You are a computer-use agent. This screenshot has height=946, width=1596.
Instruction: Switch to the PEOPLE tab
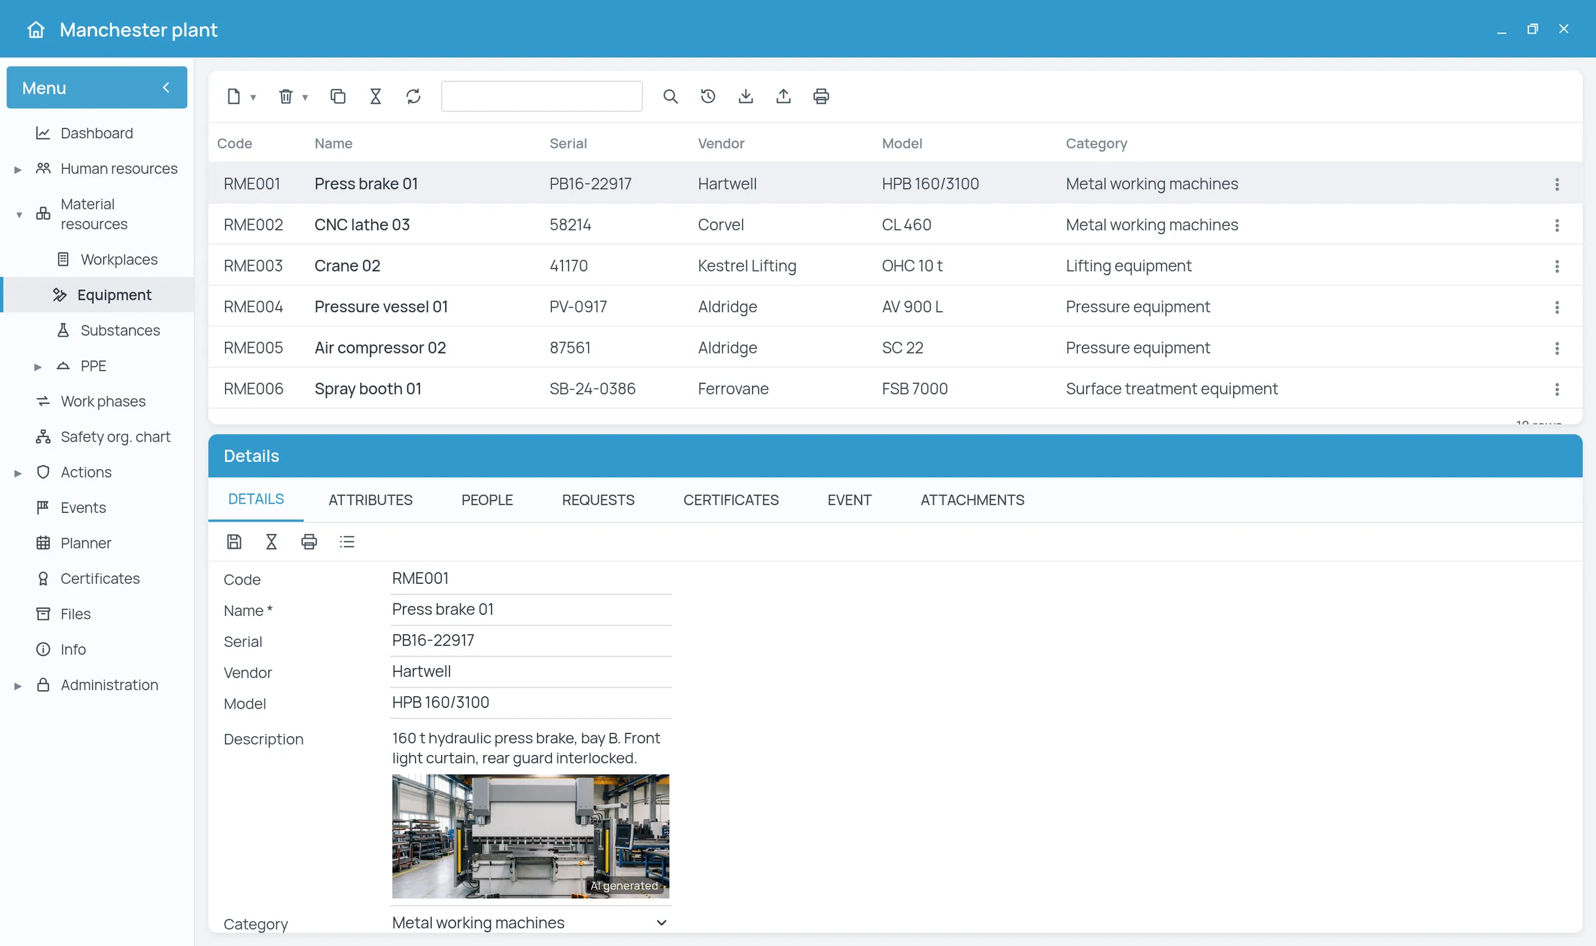(x=487, y=500)
